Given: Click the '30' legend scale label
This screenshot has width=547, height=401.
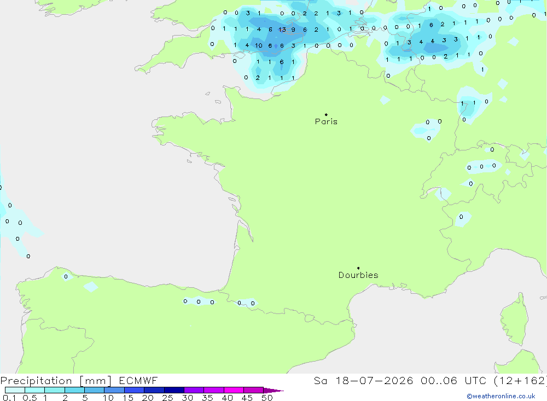Looking at the screenshot, I should (187, 398).
